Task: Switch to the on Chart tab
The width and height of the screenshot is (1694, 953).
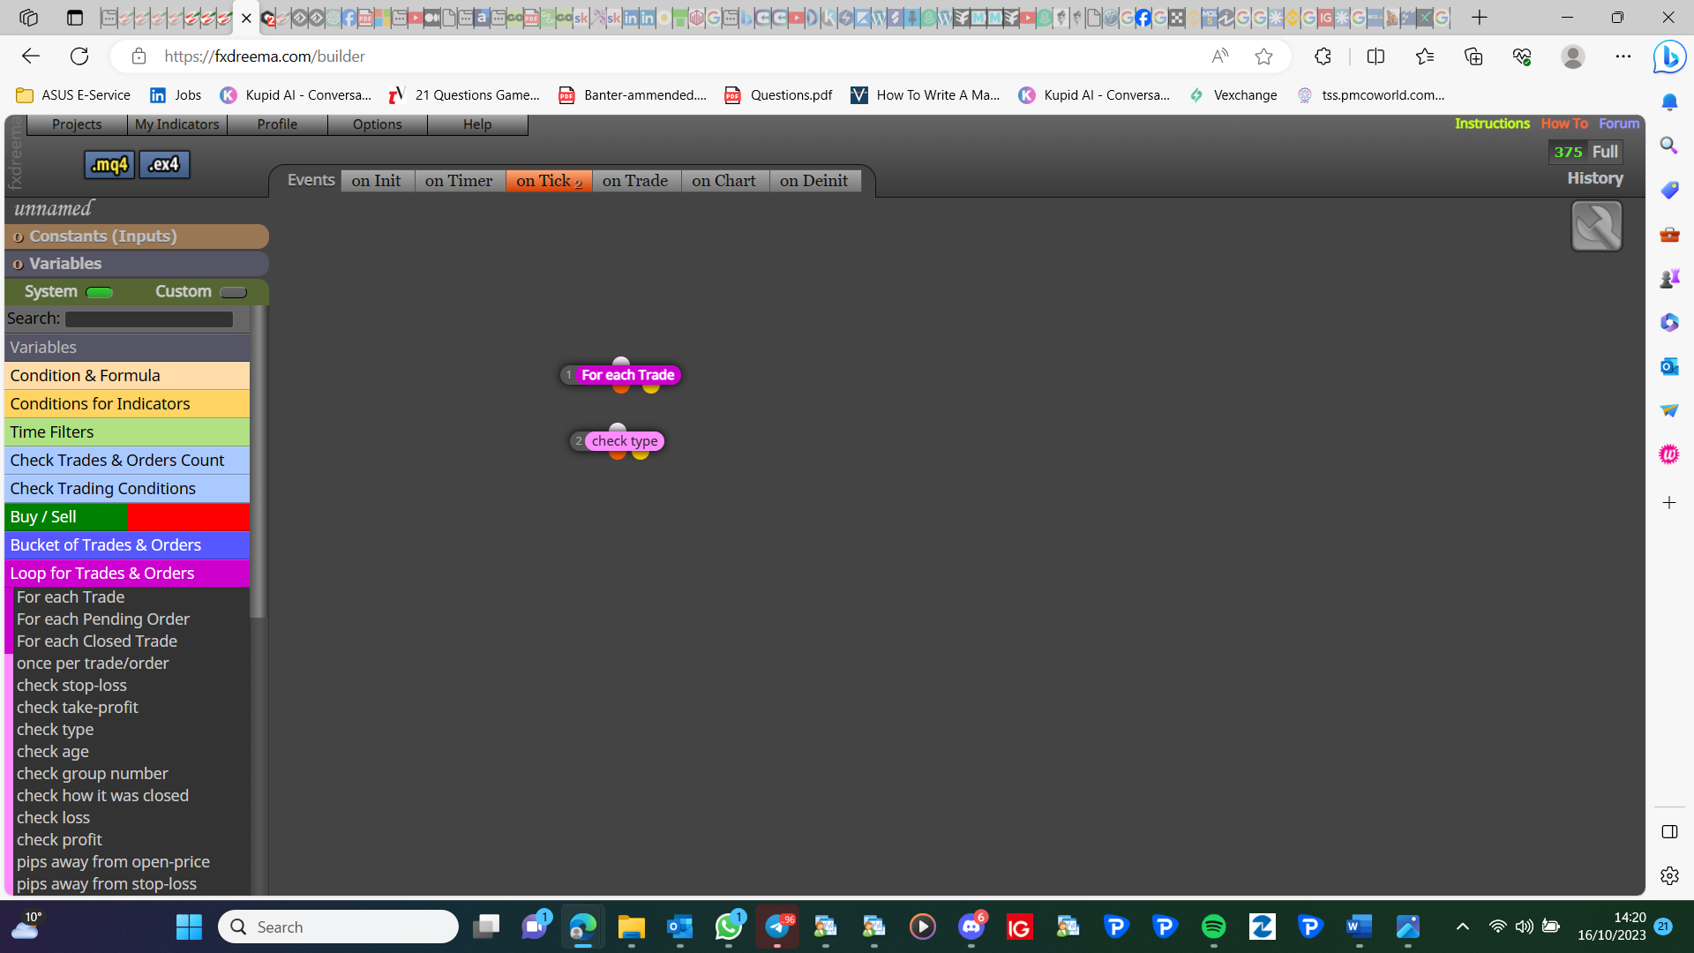Action: pyautogui.click(x=724, y=181)
